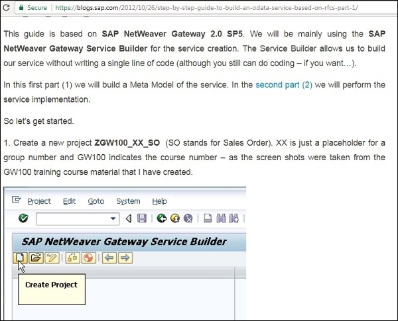
Task: Click the Find binoculars icon
Action: [221, 218]
